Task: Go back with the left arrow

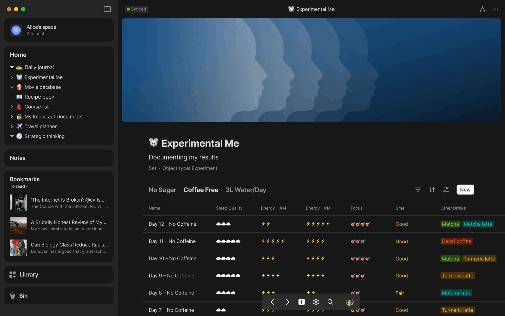Action: point(272,302)
